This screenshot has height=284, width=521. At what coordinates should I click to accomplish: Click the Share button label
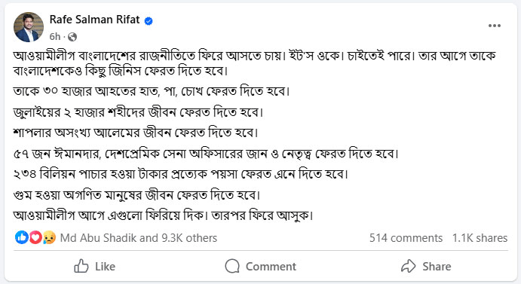coord(437,267)
